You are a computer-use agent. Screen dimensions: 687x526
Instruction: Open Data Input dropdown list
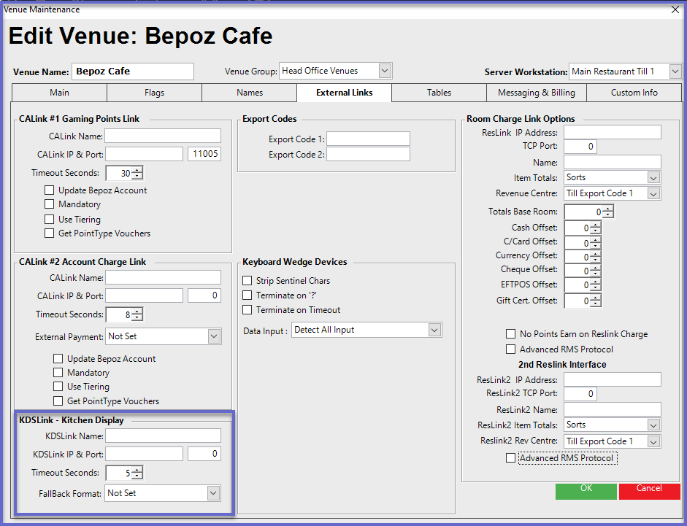[434, 330]
